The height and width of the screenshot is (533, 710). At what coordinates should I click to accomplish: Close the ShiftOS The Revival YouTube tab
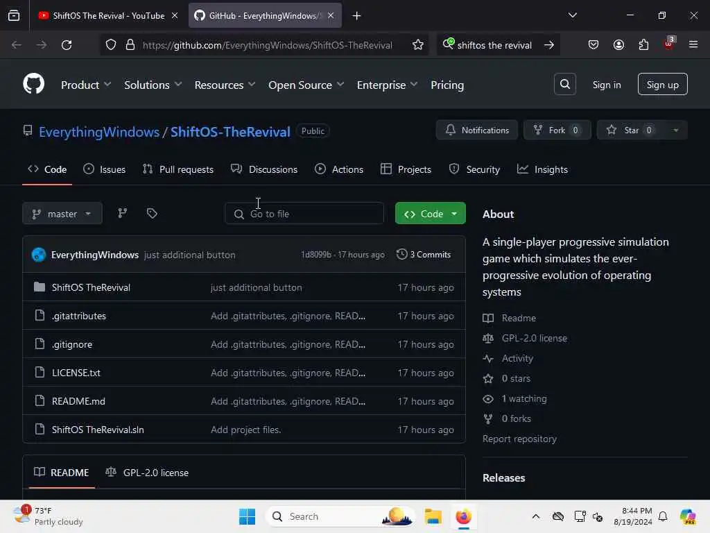pos(175,15)
